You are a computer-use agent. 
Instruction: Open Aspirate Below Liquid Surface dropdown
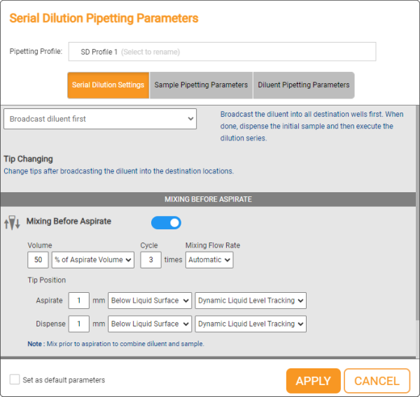coord(150,301)
